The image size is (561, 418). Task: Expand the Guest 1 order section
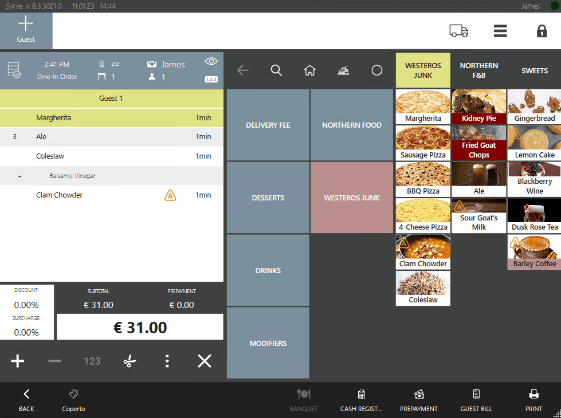point(111,98)
